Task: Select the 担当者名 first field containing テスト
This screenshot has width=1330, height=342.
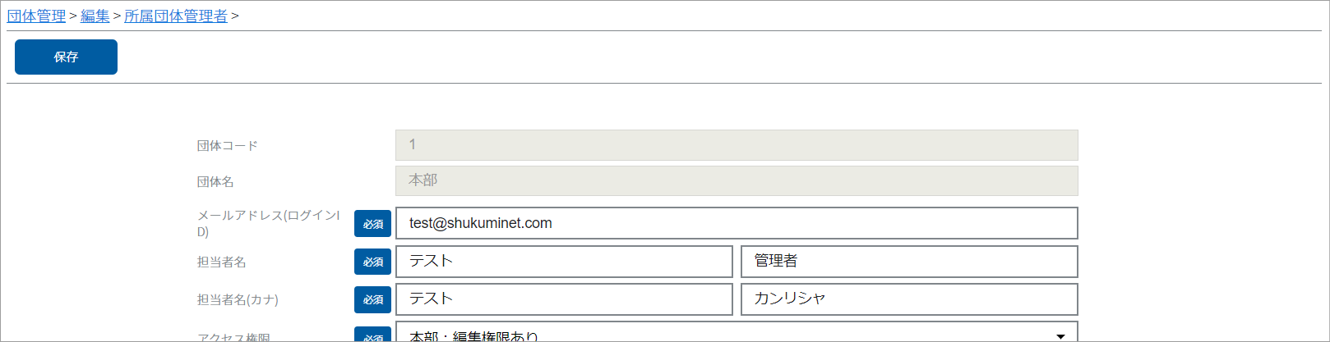Action: click(564, 262)
